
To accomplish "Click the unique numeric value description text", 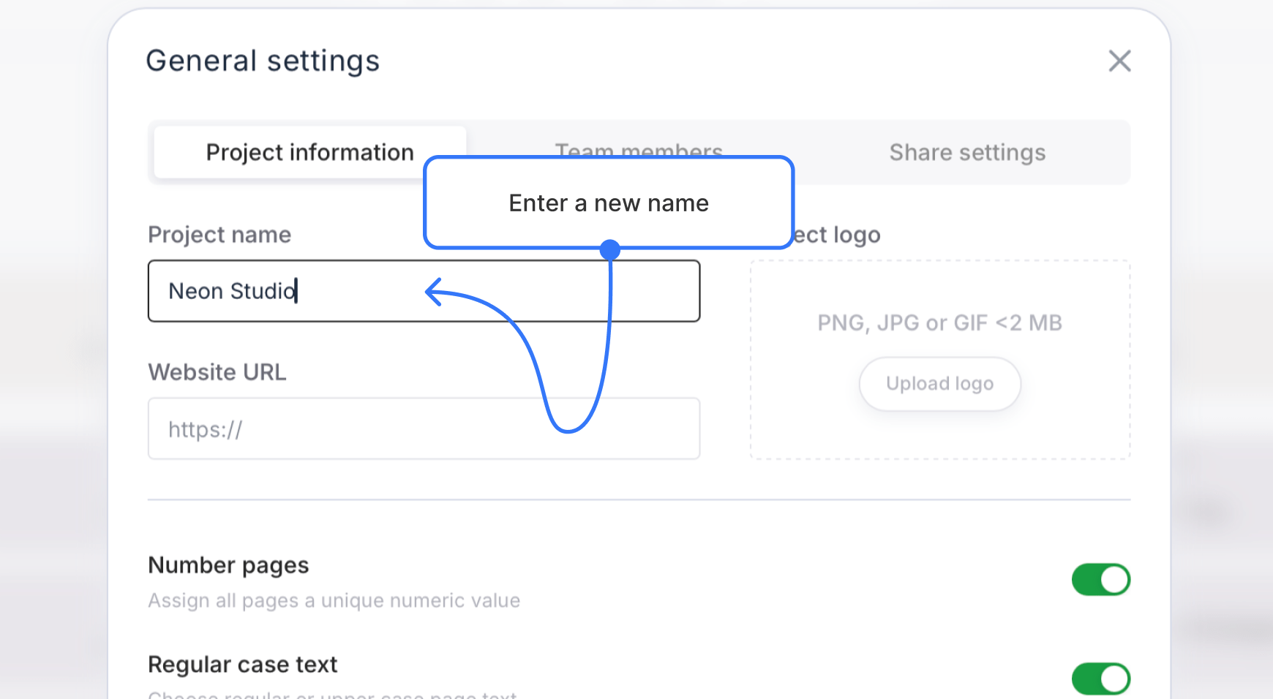I will click(334, 600).
